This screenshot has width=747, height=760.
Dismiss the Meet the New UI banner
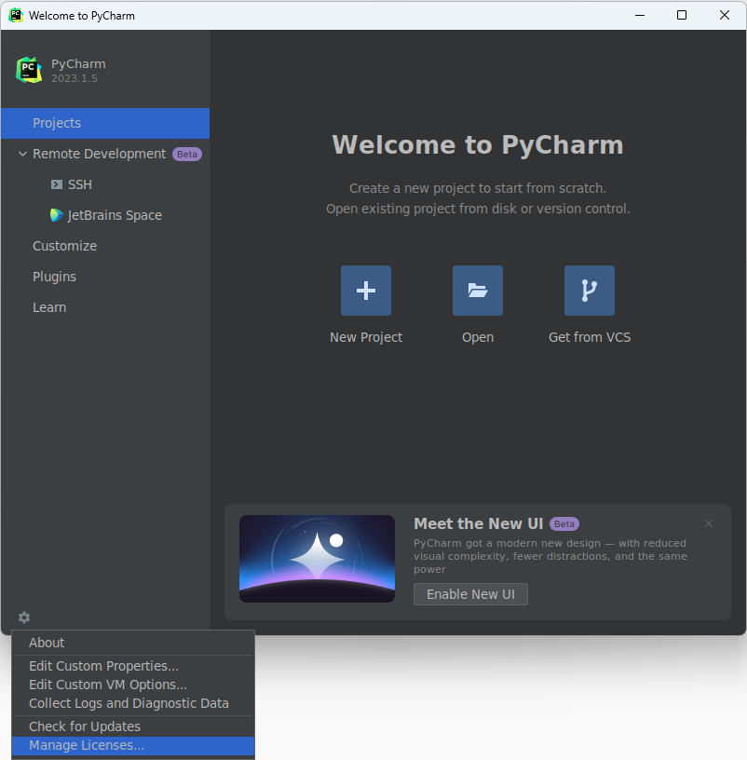pos(709,523)
